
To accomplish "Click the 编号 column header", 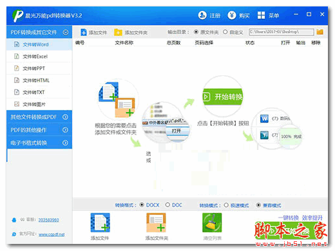I will pos(80,42).
